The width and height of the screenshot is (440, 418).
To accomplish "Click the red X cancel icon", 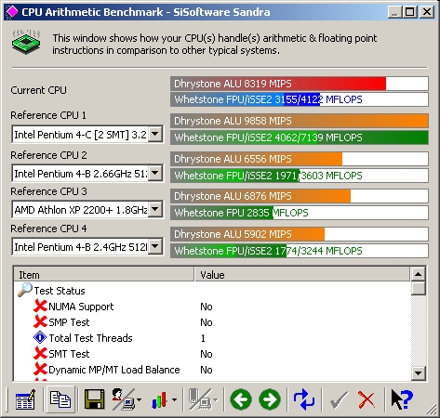I will click(x=367, y=399).
